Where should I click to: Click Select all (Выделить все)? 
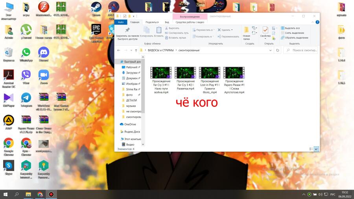coord(290,28)
